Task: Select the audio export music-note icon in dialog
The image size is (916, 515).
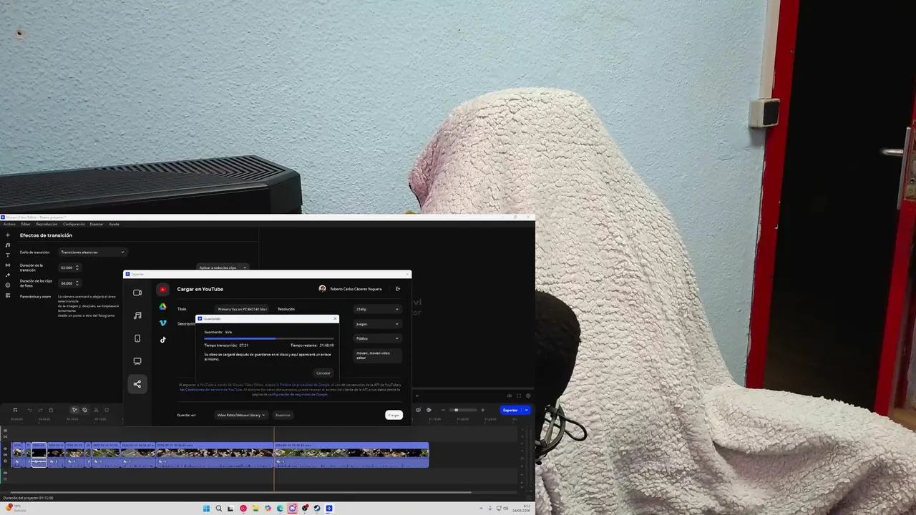Action: (x=137, y=315)
